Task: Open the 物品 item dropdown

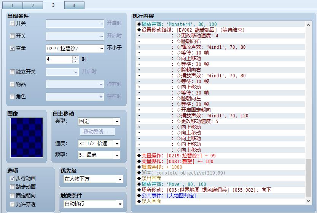Action: point(101,85)
